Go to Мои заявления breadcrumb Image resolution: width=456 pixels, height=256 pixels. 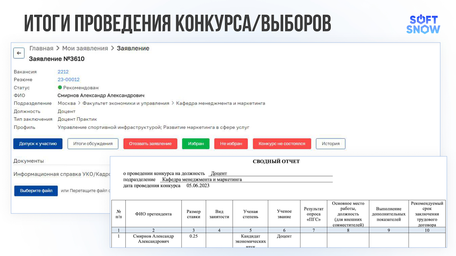click(85, 48)
